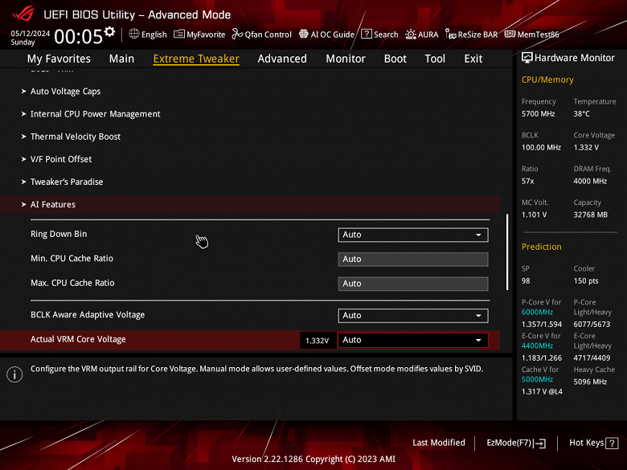Click the info icon beside help text
The height and width of the screenshot is (470, 627).
tap(14, 374)
